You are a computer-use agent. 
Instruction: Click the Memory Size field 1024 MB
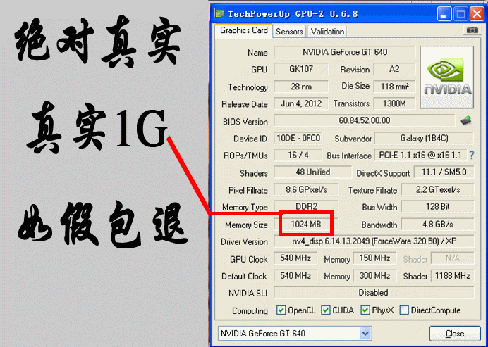tap(306, 224)
